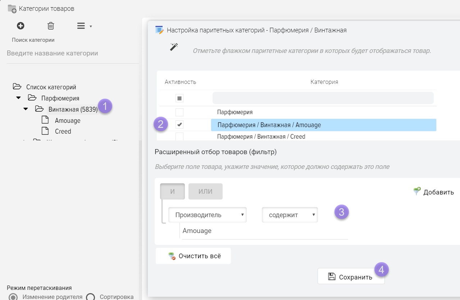This screenshot has height=300, width=460.
Task: Click the Сохранить button
Action: [351, 277]
